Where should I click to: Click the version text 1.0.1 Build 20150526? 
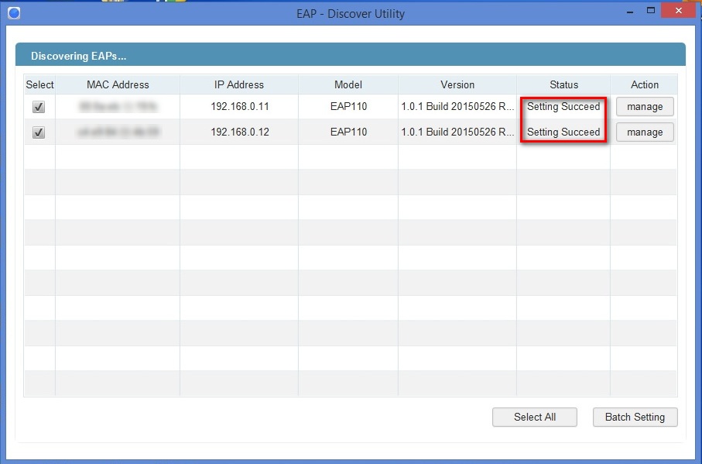[457, 107]
